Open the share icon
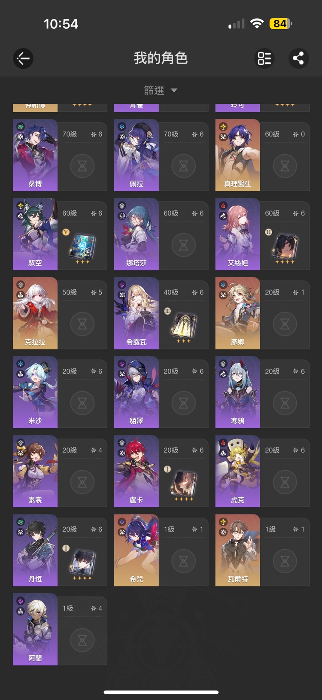This screenshot has height=700, width=322. click(x=298, y=58)
